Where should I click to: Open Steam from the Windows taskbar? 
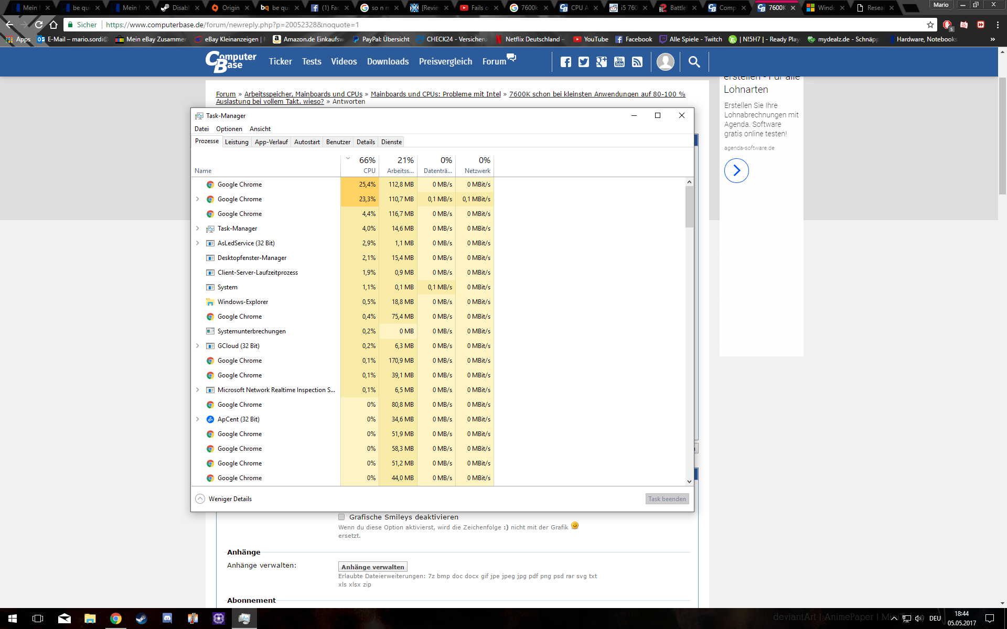pos(141,619)
